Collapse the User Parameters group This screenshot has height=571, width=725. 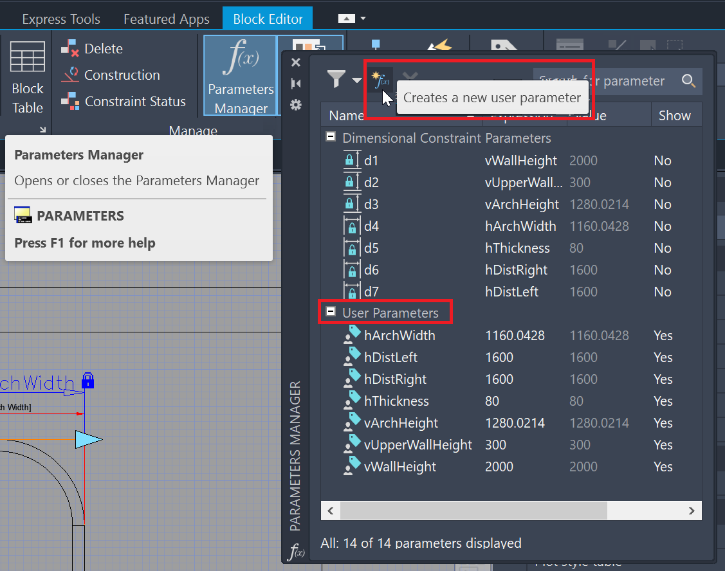(331, 311)
